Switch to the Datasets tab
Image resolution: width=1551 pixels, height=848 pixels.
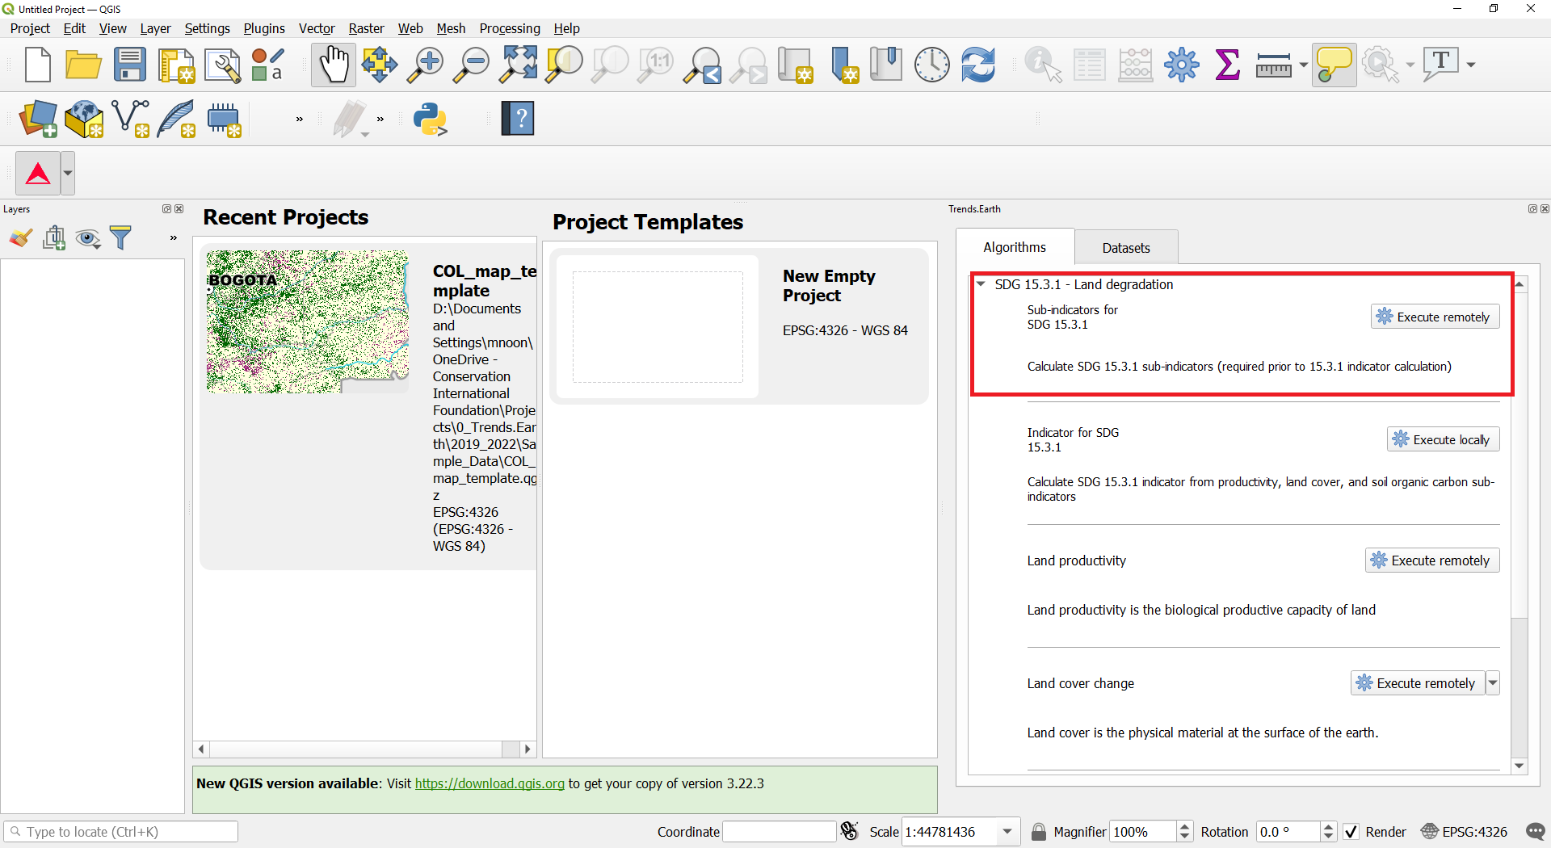pos(1125,248)
